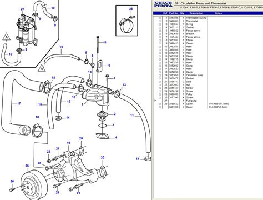
Task: Select the W=0.300" (7.6mm) note
Action: click(x=218, y=107)
